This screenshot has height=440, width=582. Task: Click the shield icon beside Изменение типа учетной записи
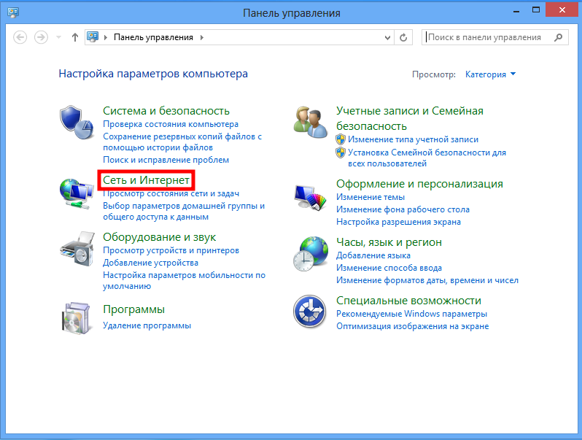[x=341, y=139]
